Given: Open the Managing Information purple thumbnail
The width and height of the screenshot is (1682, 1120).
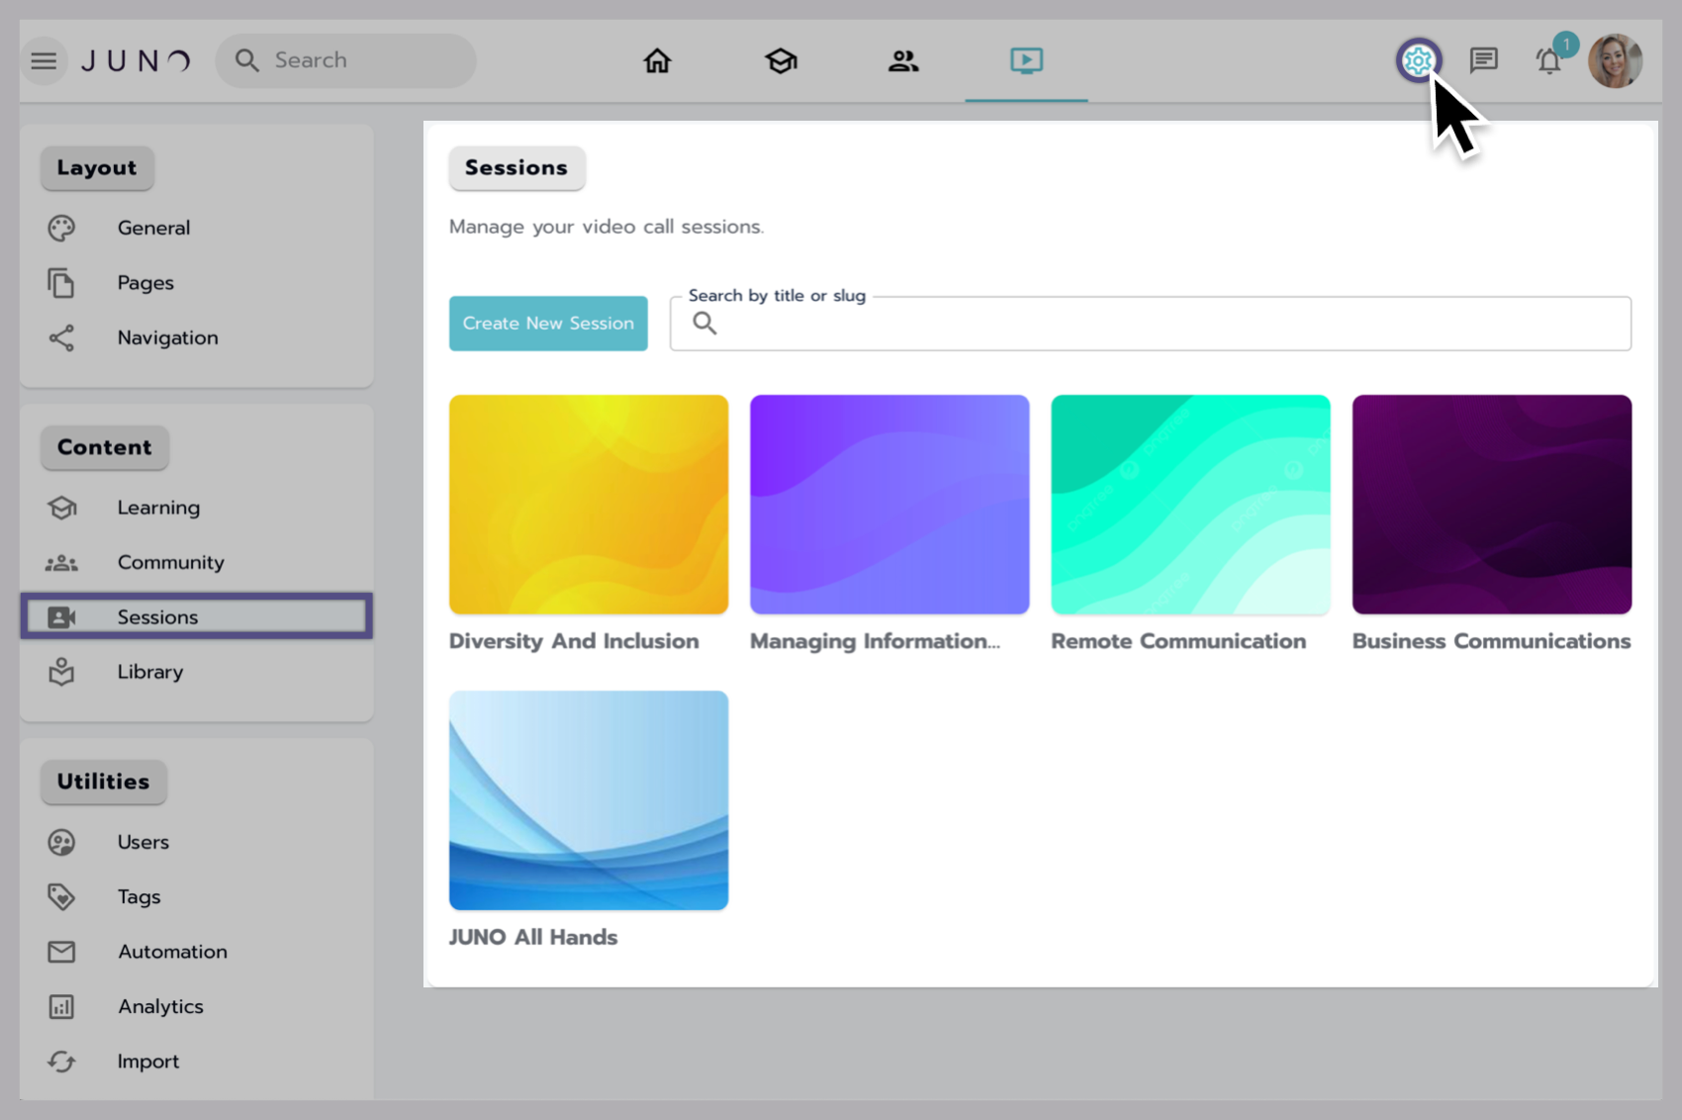Looking at the screenshot, I should point(889,505).
